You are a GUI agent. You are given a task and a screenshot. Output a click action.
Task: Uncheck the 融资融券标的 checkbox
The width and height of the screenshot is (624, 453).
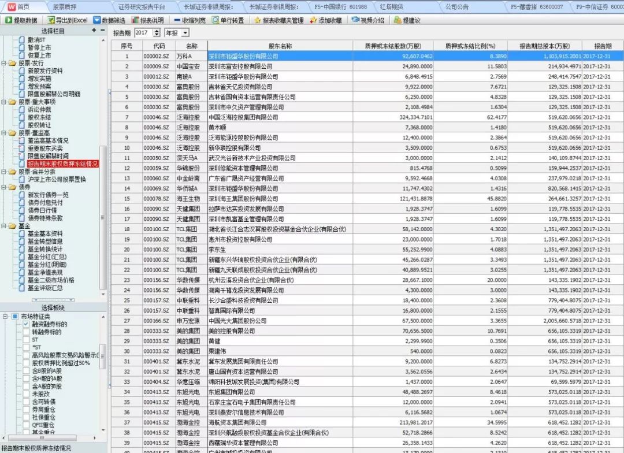[x=26, y=324]
